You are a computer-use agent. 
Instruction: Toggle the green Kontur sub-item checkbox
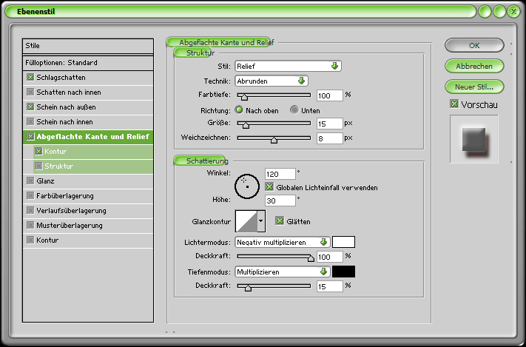(38, 152)
